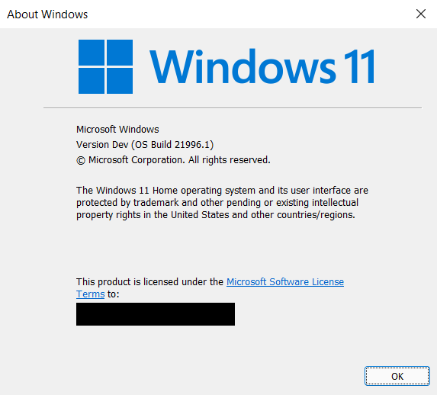The height and width of the screenshot is (395, 437).
Task: Click 'Version Dev (OS Build 21996.1)' text
Action: [145, 145]
